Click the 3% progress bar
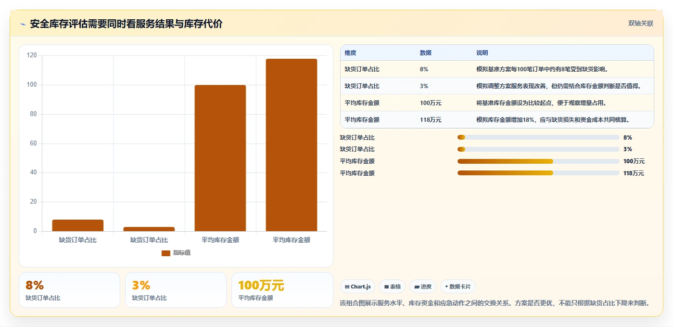Image resolution: width=673 pixels, height=327 pixels. click(538, 149)
